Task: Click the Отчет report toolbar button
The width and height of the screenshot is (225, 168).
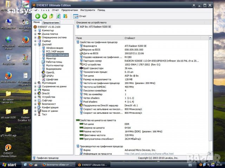Action: coord(79,16)
